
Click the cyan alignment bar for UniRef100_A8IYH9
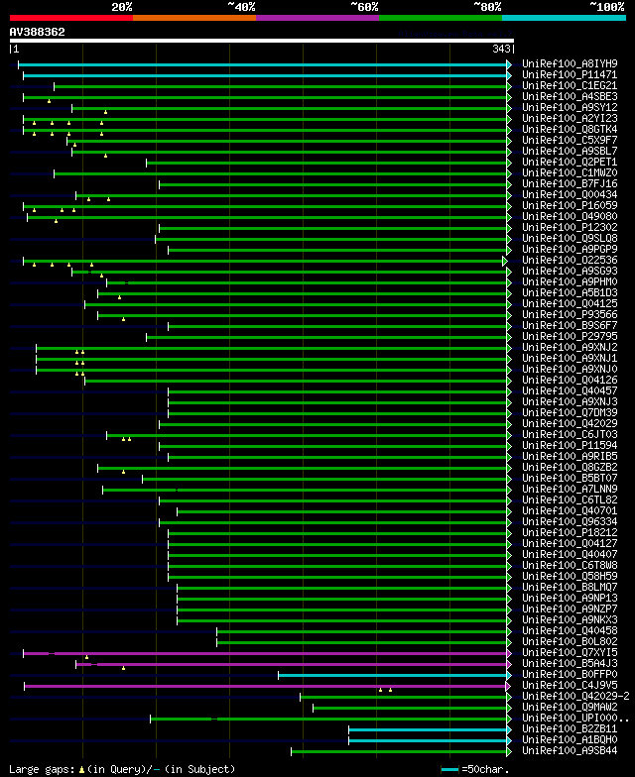pyautogui.click(x=262, y=64)
